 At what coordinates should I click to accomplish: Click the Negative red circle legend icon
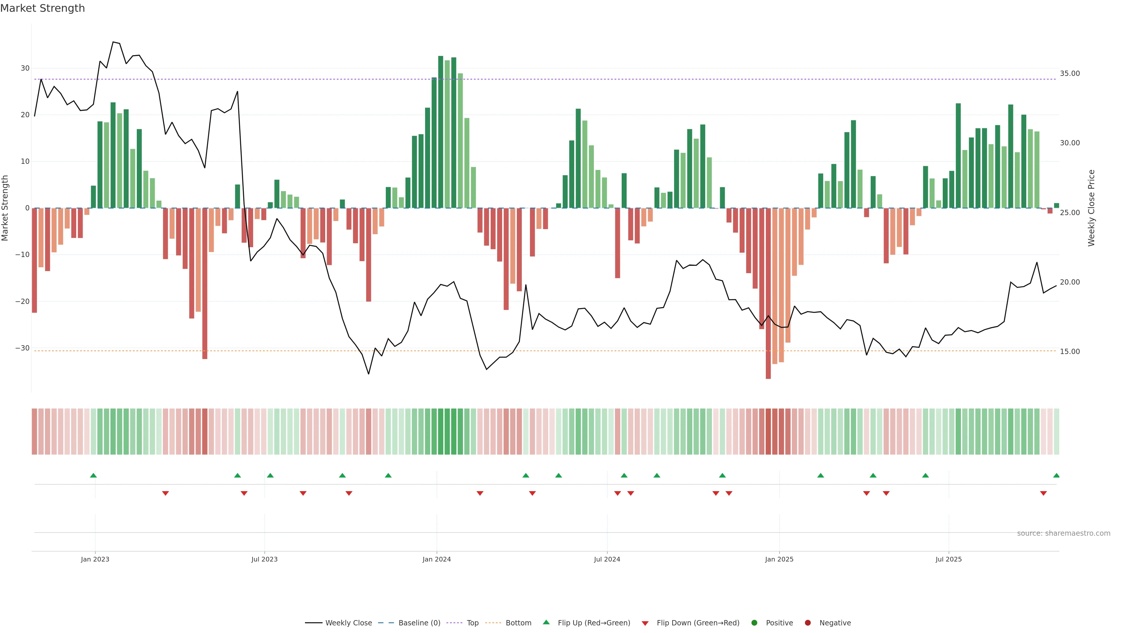807,623
